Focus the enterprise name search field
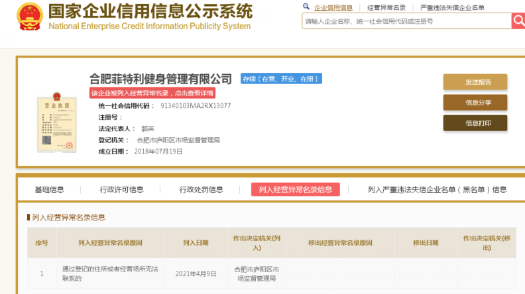525x294 pixels. pyautogui.click(x=406, y=21)
